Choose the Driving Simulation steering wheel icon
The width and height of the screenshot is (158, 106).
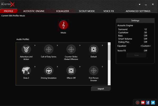point(48,71)
